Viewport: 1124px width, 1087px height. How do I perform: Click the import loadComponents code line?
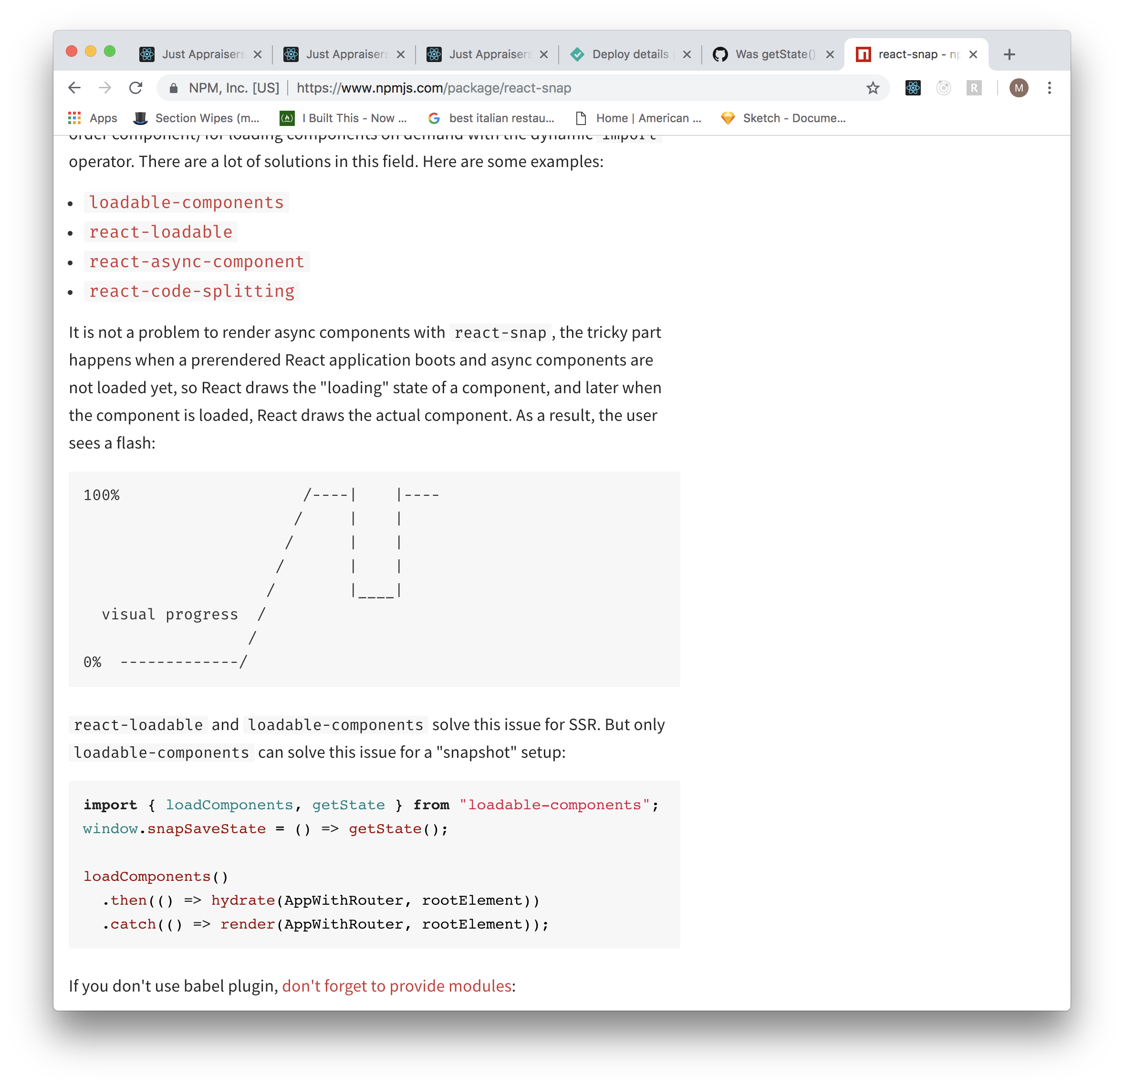point(371,805)
